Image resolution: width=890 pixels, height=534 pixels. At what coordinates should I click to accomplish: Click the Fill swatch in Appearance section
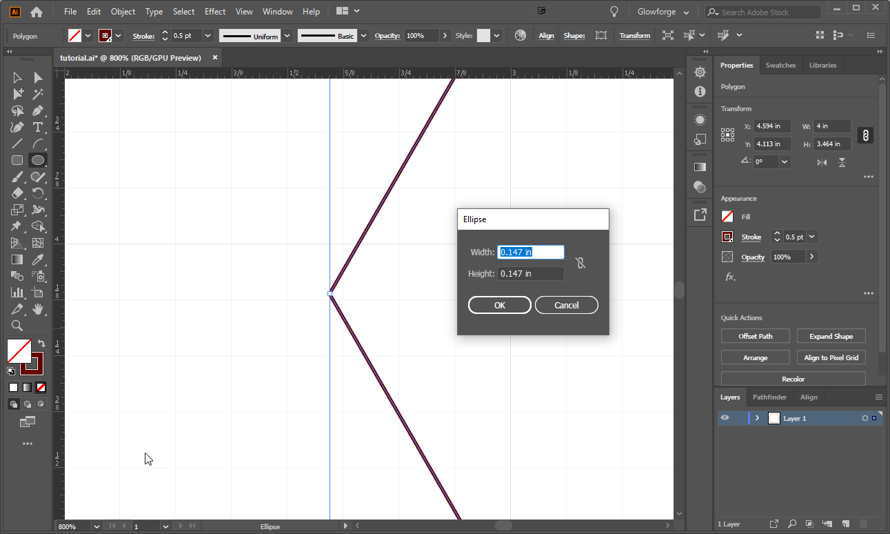727,217
